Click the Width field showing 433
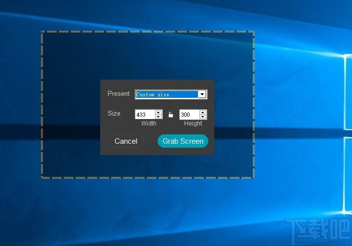The height and width of the screenshot is (246, 352). coord(145,115)
